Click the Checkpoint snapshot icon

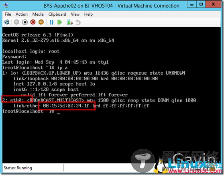pyautogui.click(x=70, y=22)
